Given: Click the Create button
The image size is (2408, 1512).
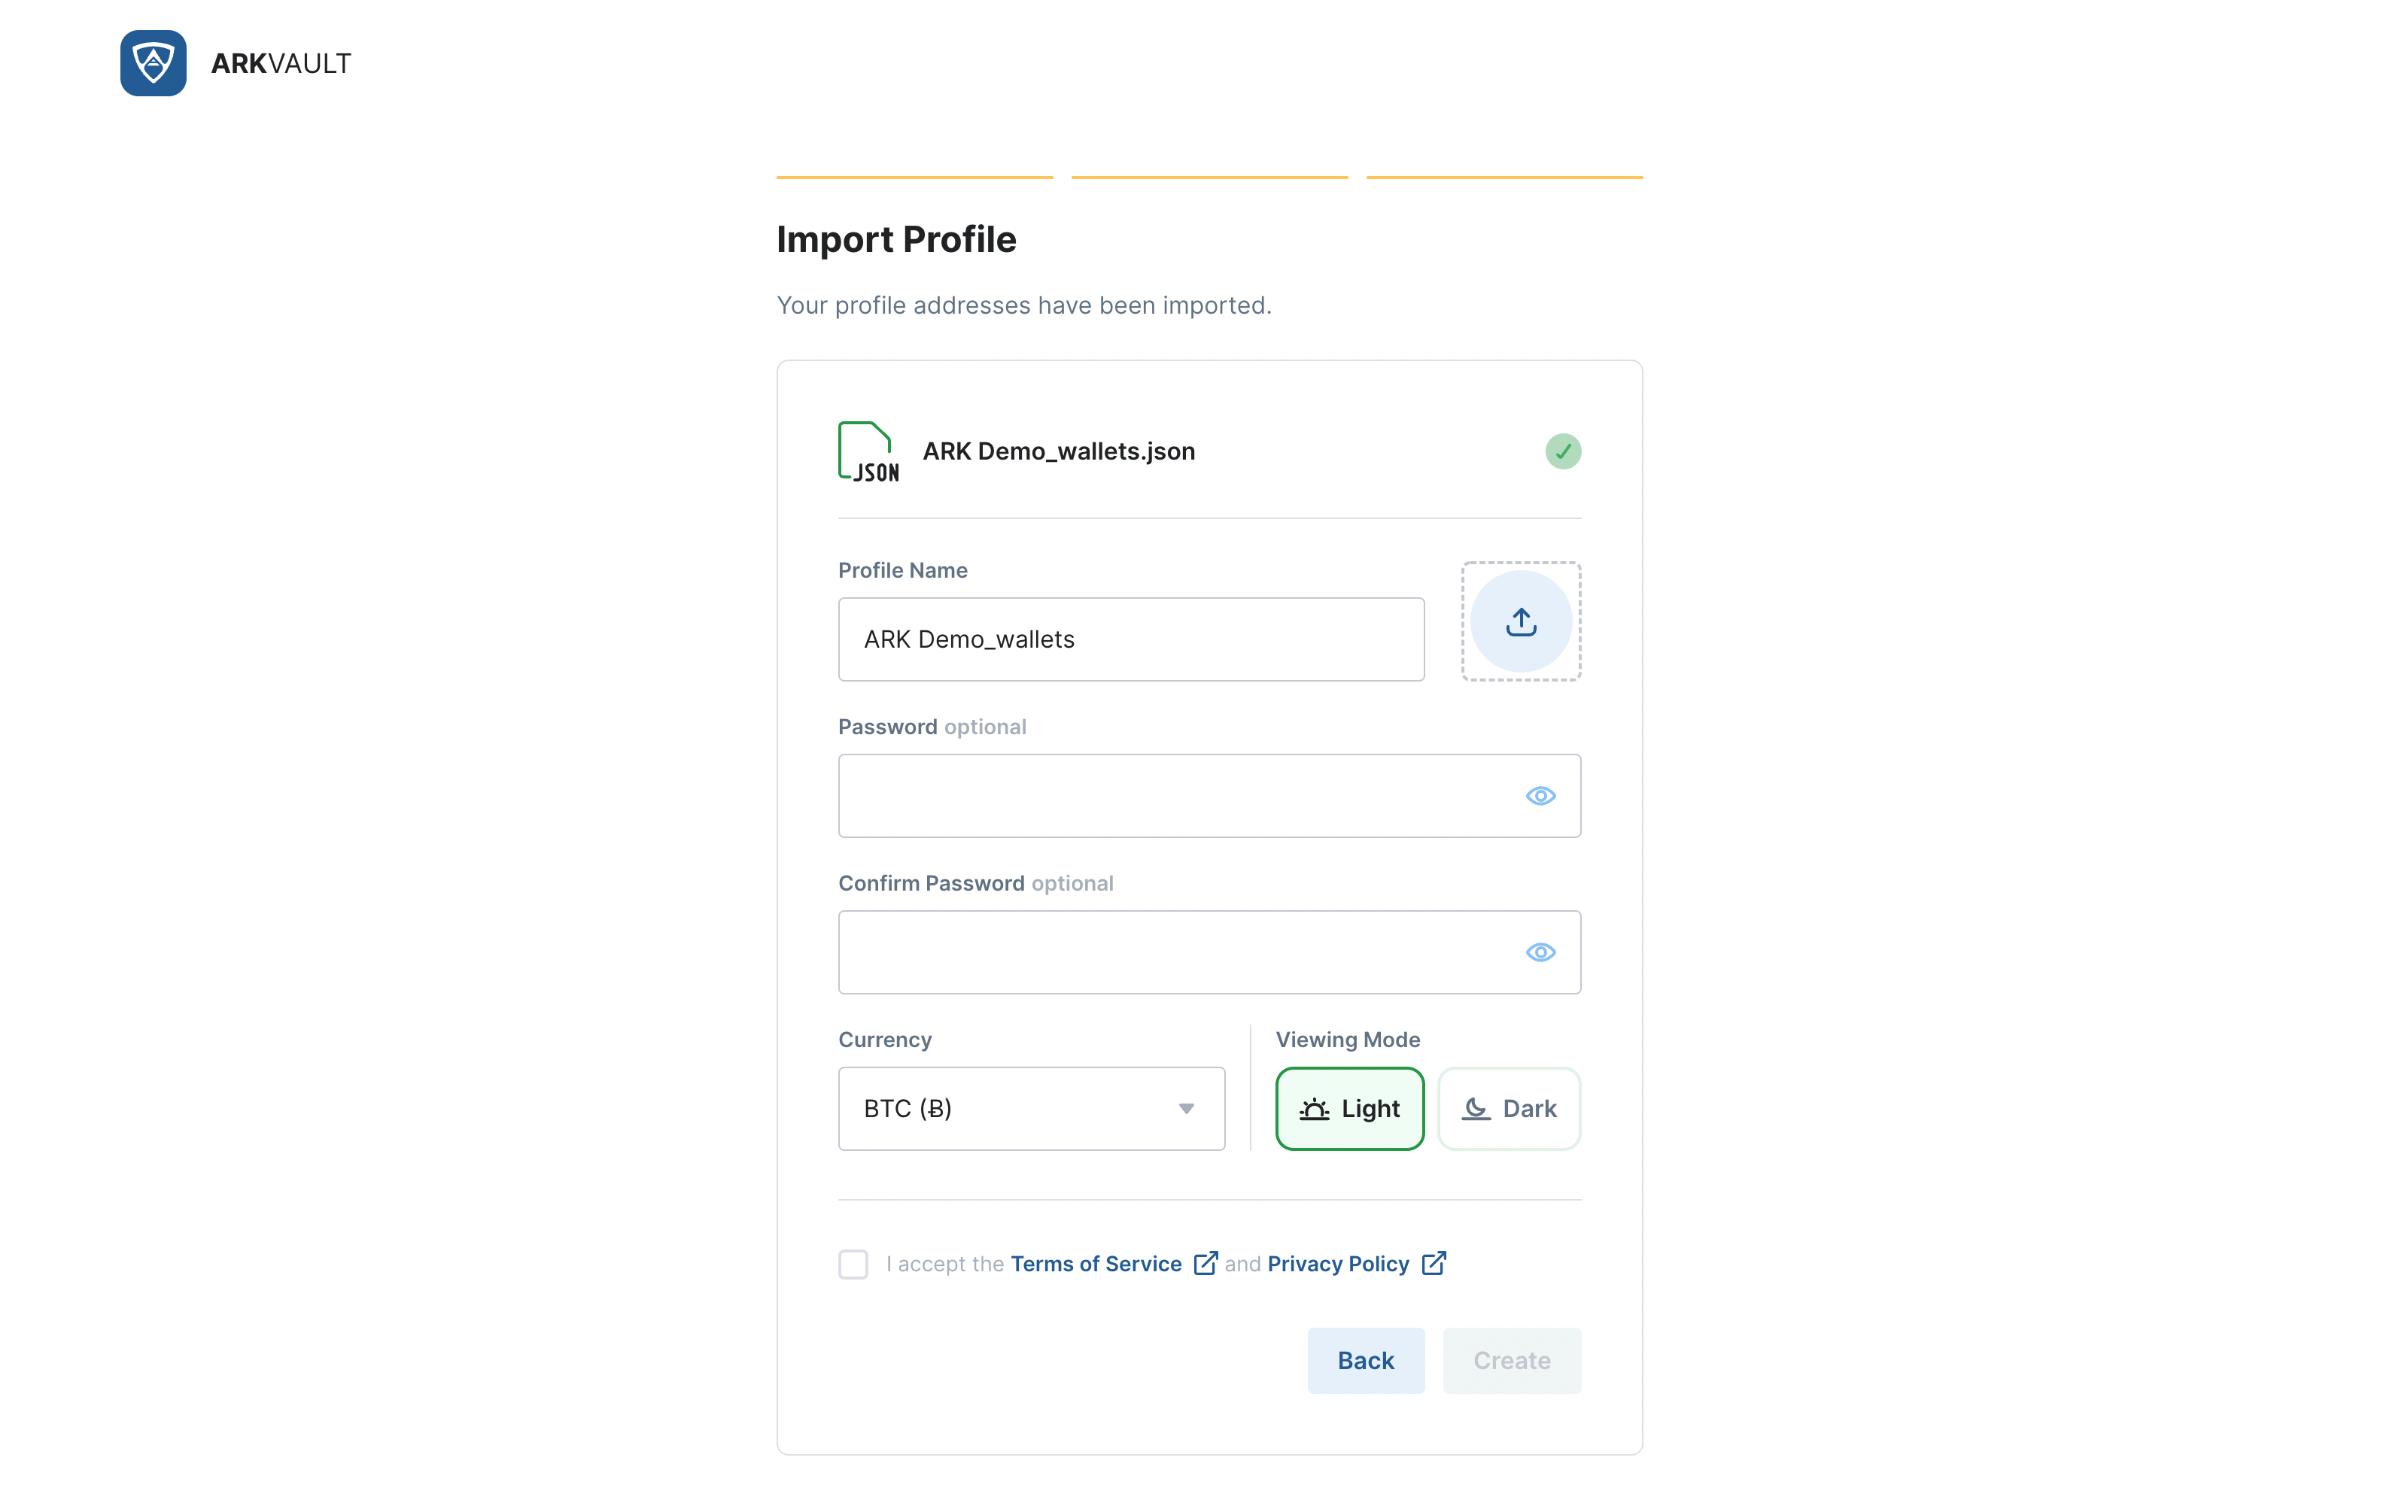Looking at the screenshot, I should 1511,1361.
